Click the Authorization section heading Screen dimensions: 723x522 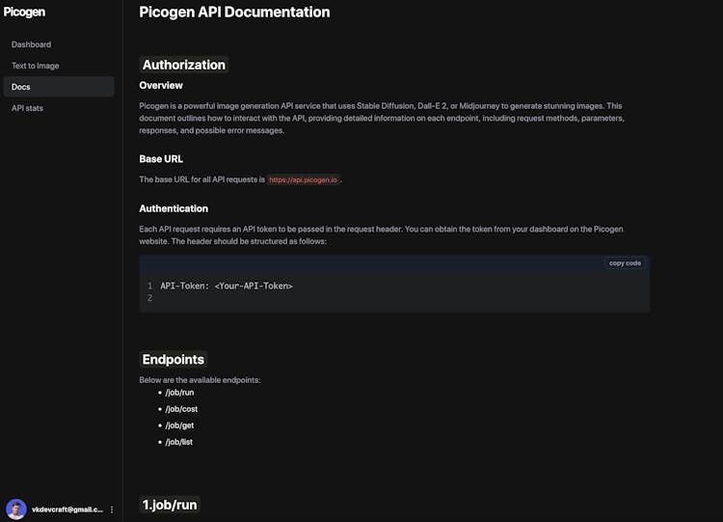tap(183, 65)
